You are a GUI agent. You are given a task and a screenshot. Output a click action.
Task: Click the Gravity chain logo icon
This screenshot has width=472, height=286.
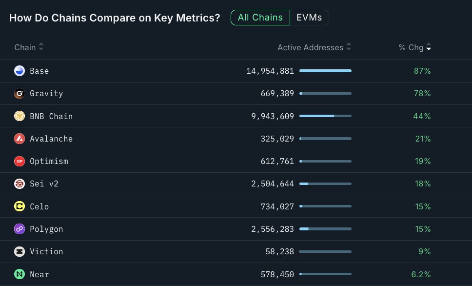pyautogui.click(x=20, y=93)
